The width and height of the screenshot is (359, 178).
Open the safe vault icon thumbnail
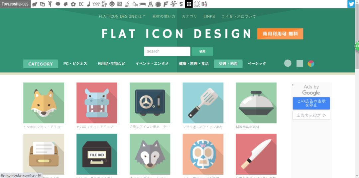(x=150, y=103)
